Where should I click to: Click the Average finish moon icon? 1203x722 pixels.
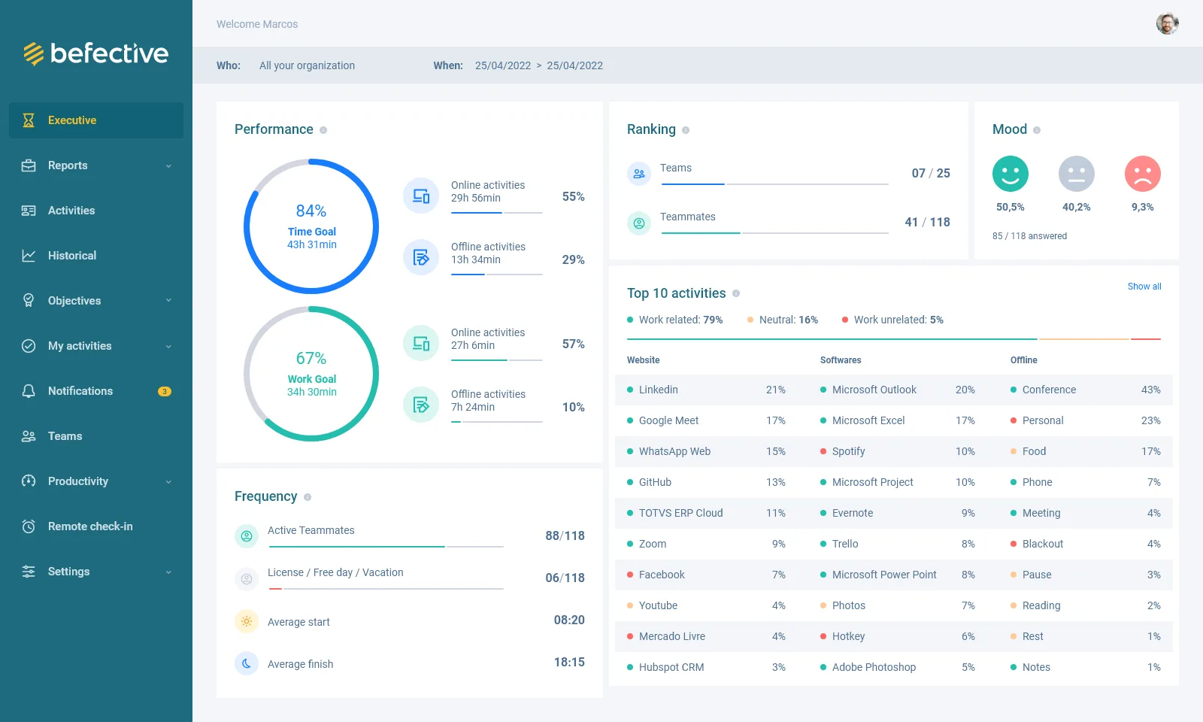click(x=246, y=663)
